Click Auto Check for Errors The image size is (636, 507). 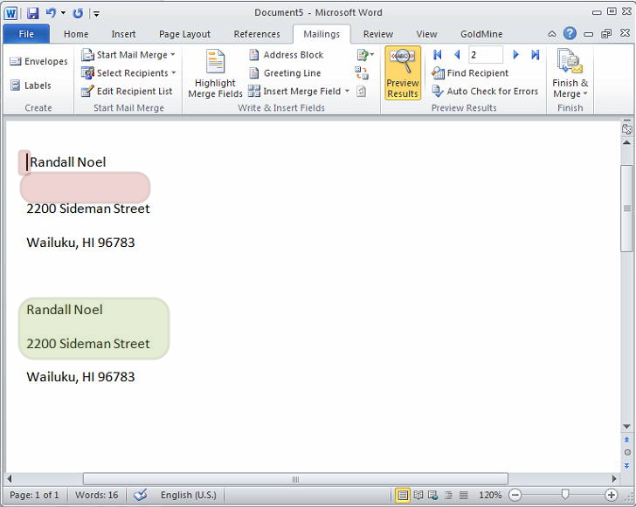click(x=485, y=92)
